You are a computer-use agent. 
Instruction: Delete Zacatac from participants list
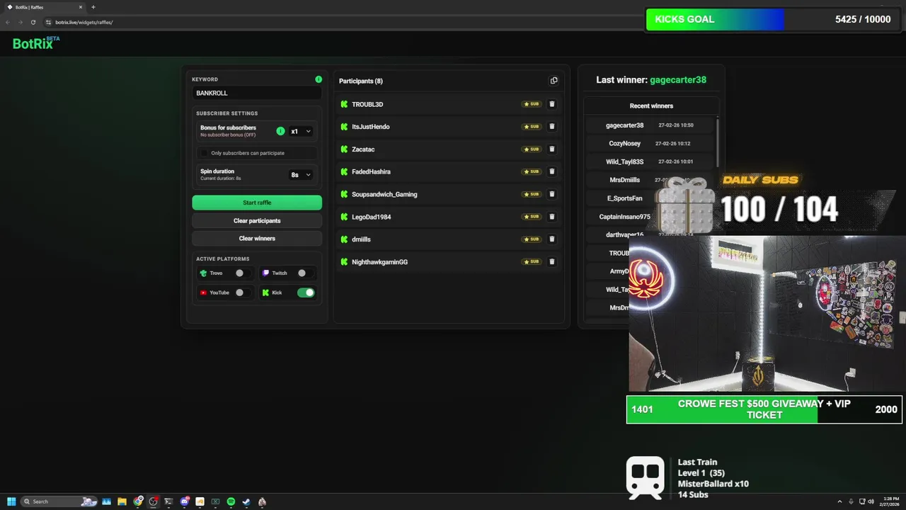pos(552,149)
